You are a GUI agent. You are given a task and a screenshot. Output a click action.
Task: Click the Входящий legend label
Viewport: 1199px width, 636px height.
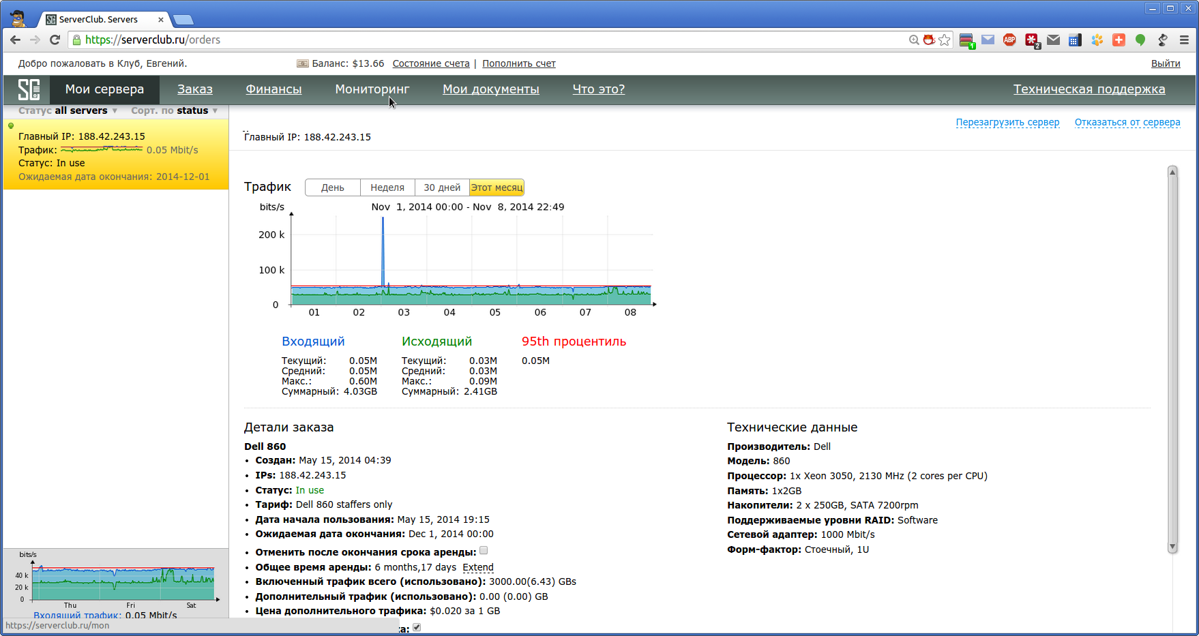coord(313,342)
